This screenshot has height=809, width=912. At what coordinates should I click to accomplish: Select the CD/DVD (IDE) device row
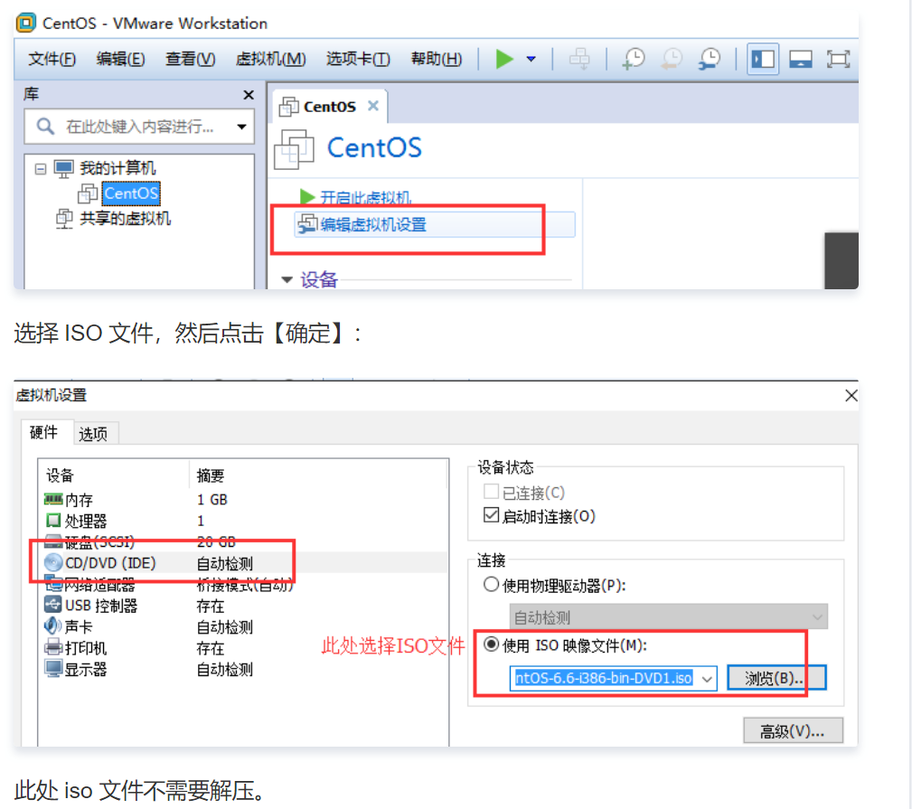(x=244, y=563)
